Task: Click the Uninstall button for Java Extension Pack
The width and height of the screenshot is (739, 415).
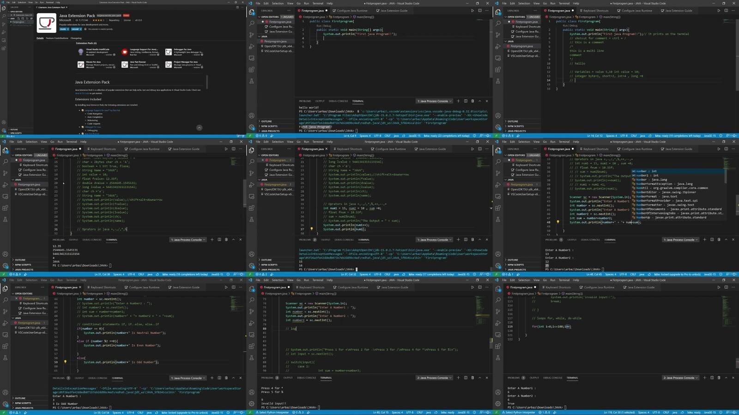Action: [75, 29]
